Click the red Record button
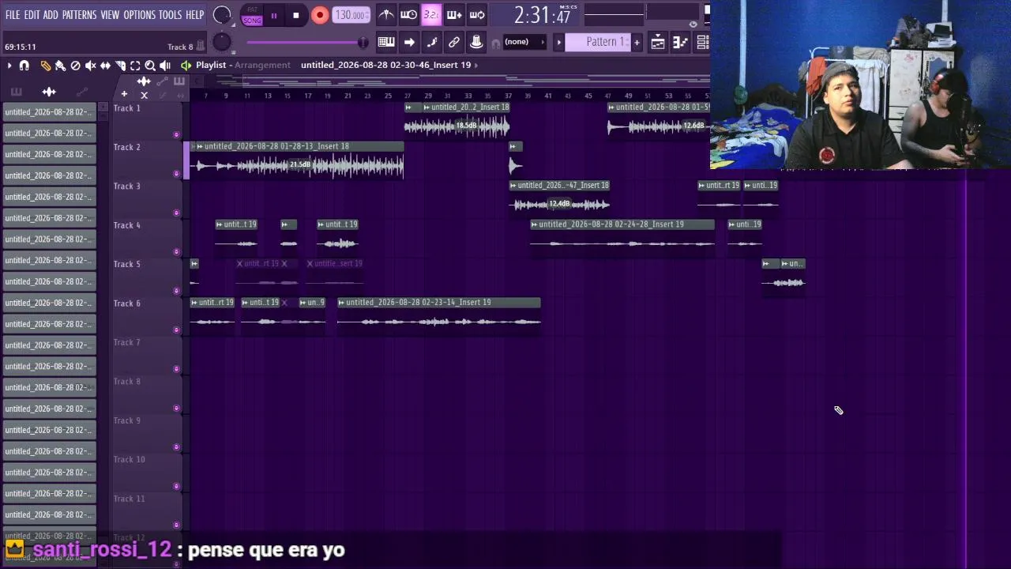1011x569 pixels. tap(319, 15)
